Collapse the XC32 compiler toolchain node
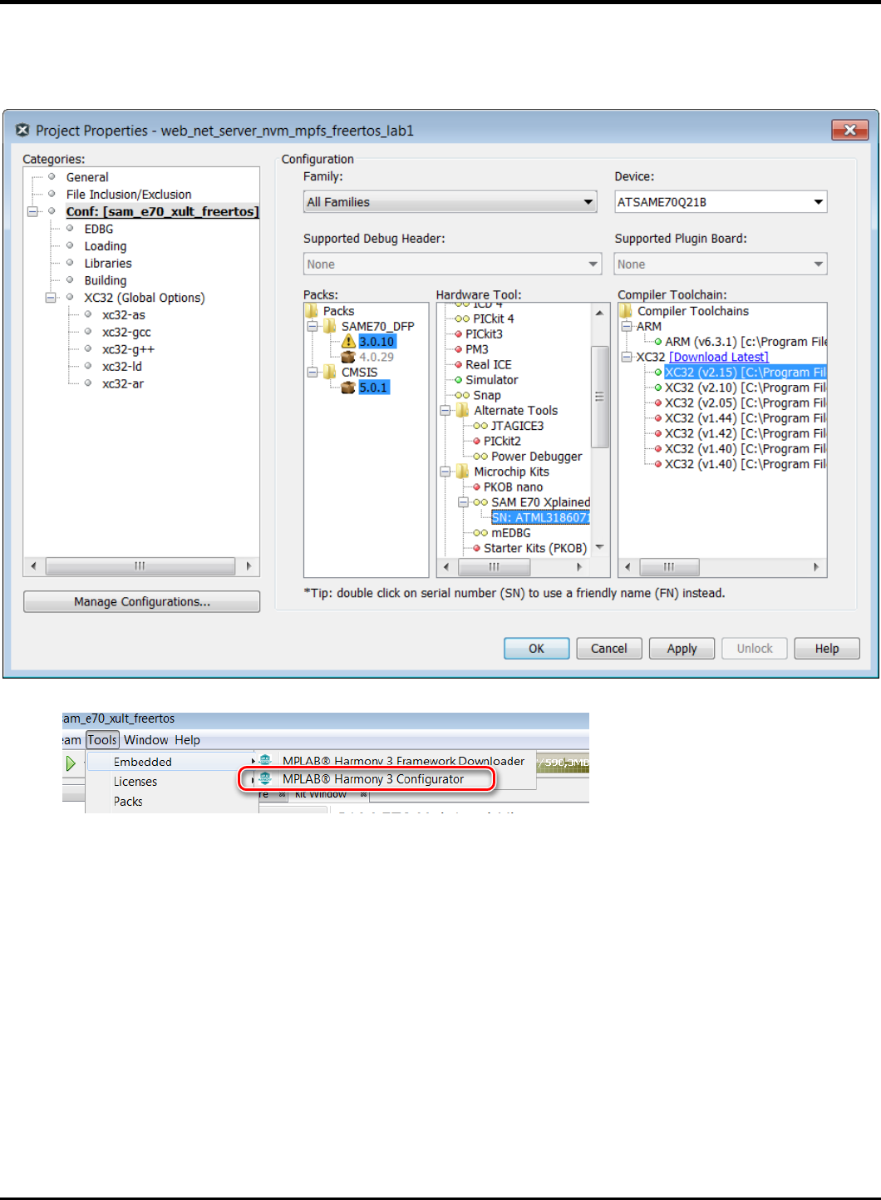Image resolution: width=881 pixels, height=1200 pixels. [627, 357]
